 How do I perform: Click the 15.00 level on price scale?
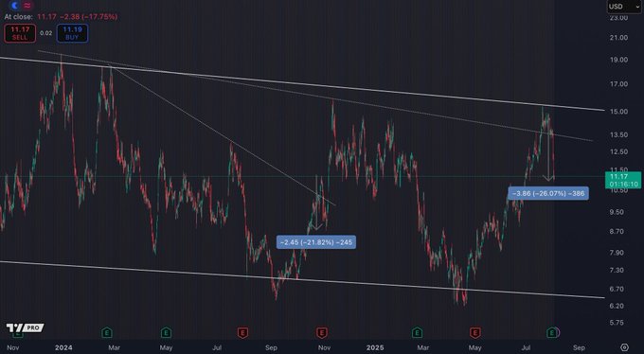[x=619, y=112]
